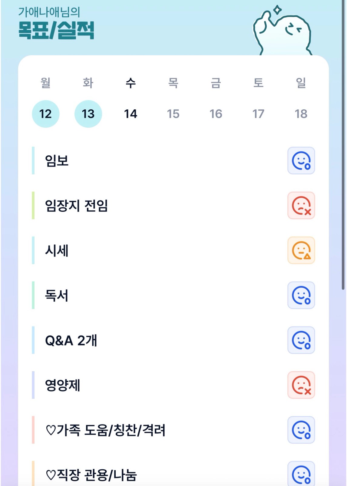
Task: Pick Saturday the 17th
Action: tap(258, 114)
